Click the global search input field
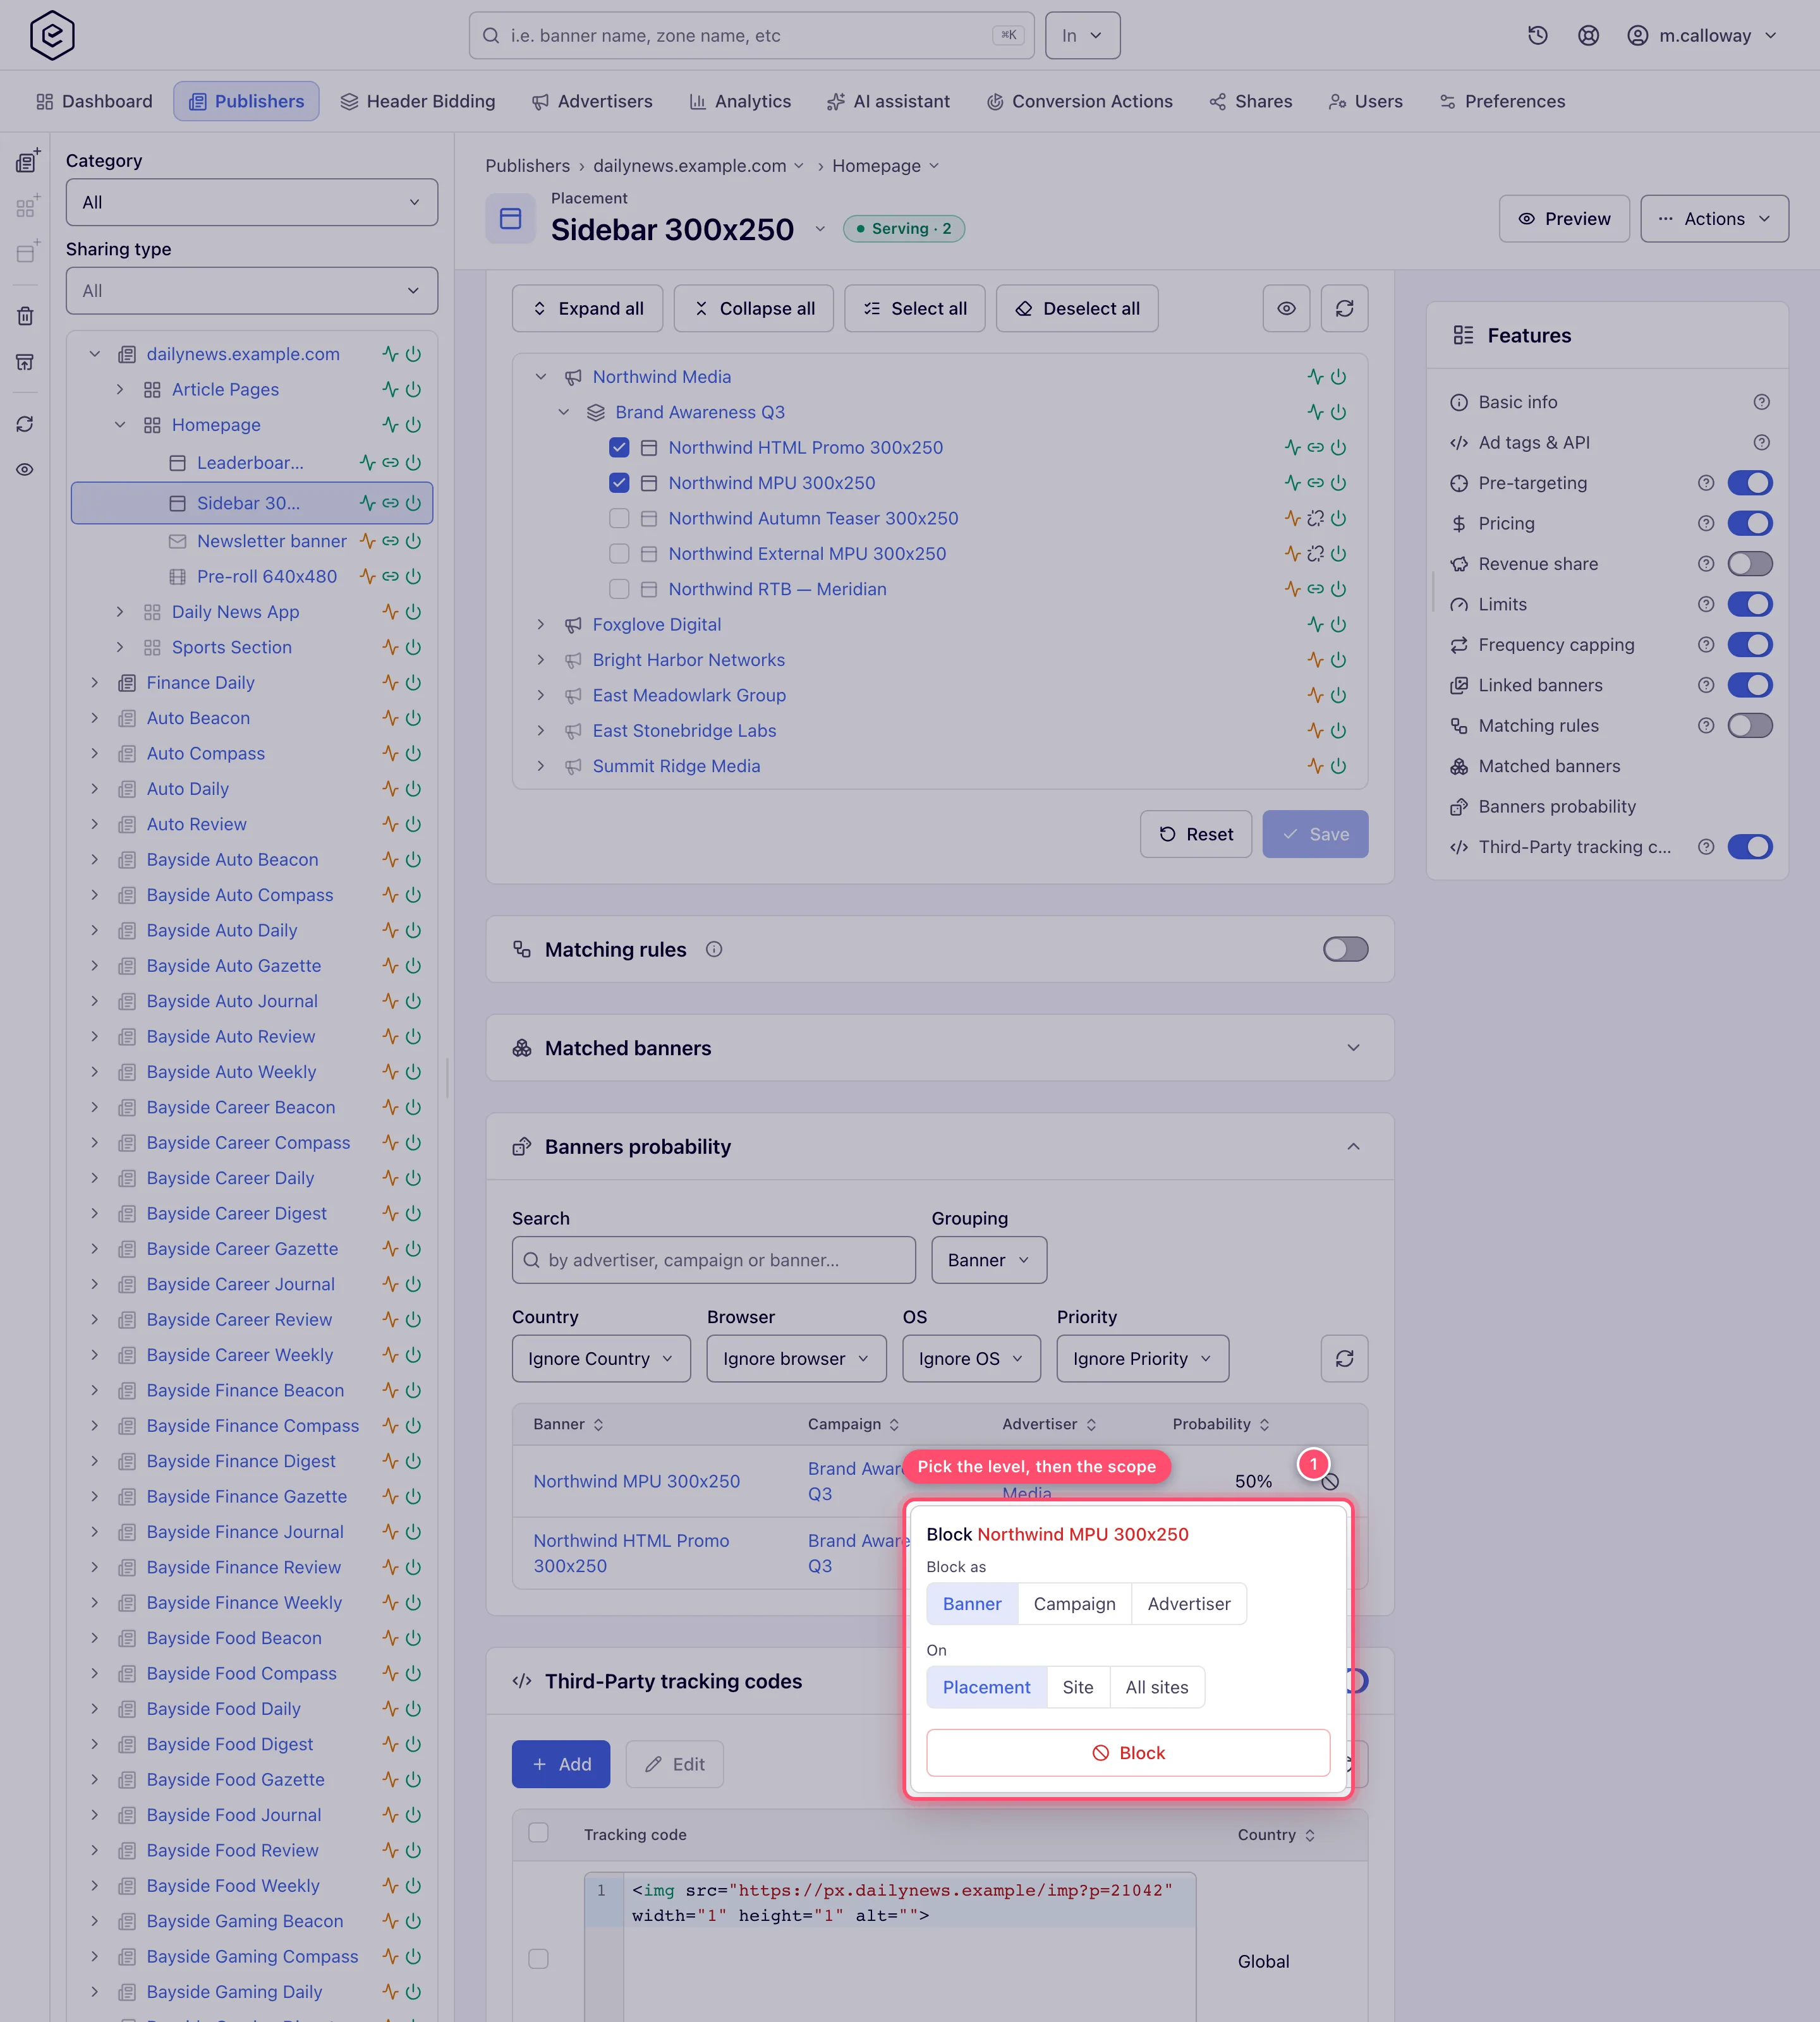 751,36
